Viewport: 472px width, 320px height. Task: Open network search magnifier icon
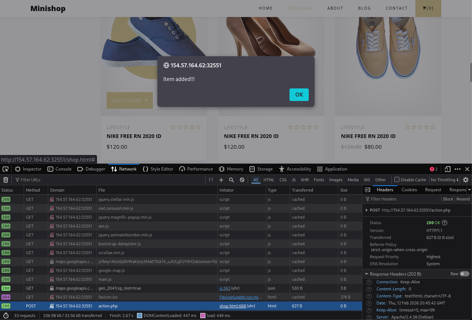pos(231,180)
